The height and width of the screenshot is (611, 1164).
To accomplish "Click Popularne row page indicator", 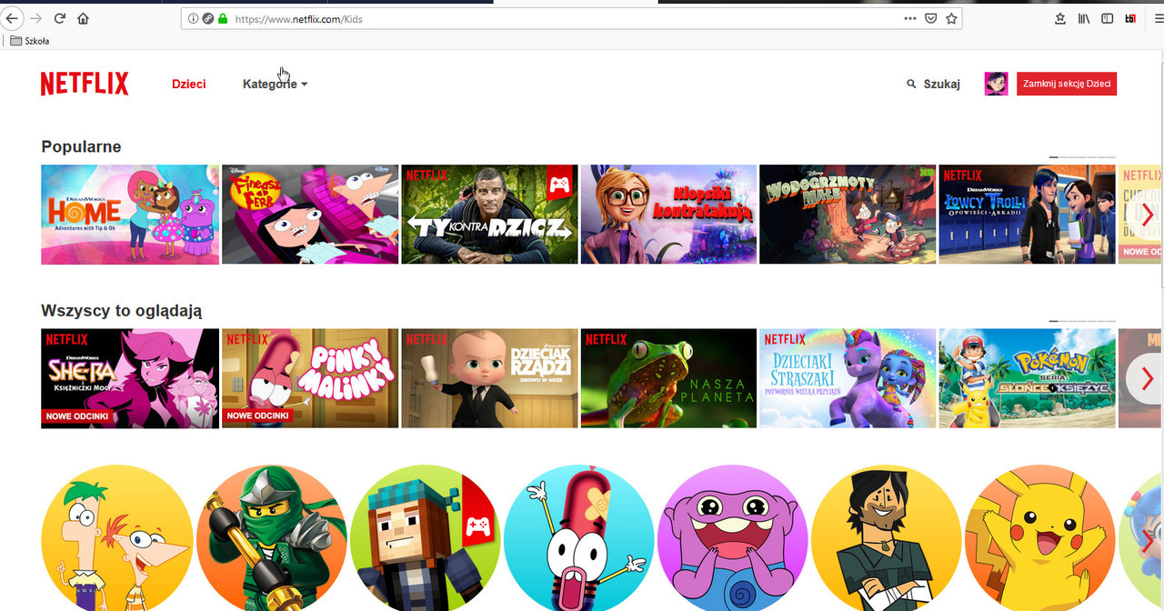I will pos(1082,157).
